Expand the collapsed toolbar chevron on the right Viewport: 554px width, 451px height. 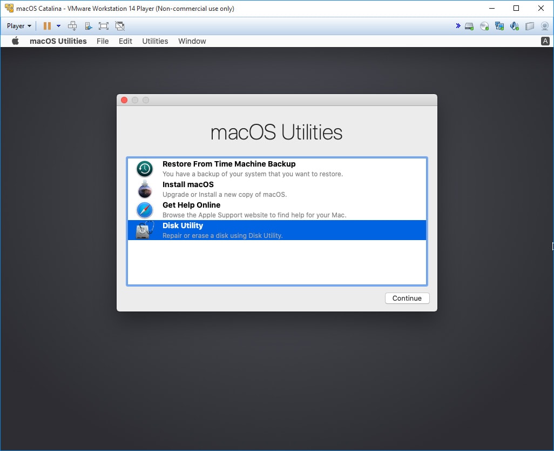click(x=458, y=25)
